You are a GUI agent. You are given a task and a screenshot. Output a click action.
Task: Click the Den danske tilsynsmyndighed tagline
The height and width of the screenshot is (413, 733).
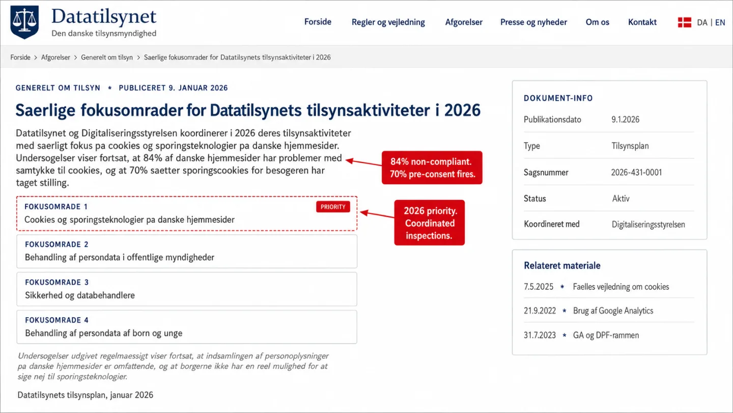(x=104, y=34)
